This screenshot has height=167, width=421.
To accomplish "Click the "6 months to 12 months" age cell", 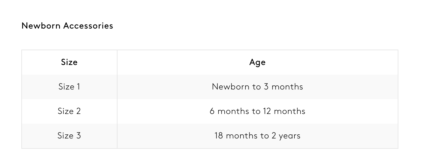I will (x=257, y=111).
